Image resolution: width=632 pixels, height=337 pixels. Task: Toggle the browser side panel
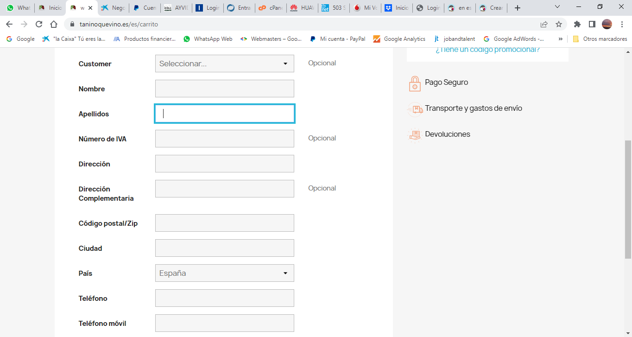[592, 24]
